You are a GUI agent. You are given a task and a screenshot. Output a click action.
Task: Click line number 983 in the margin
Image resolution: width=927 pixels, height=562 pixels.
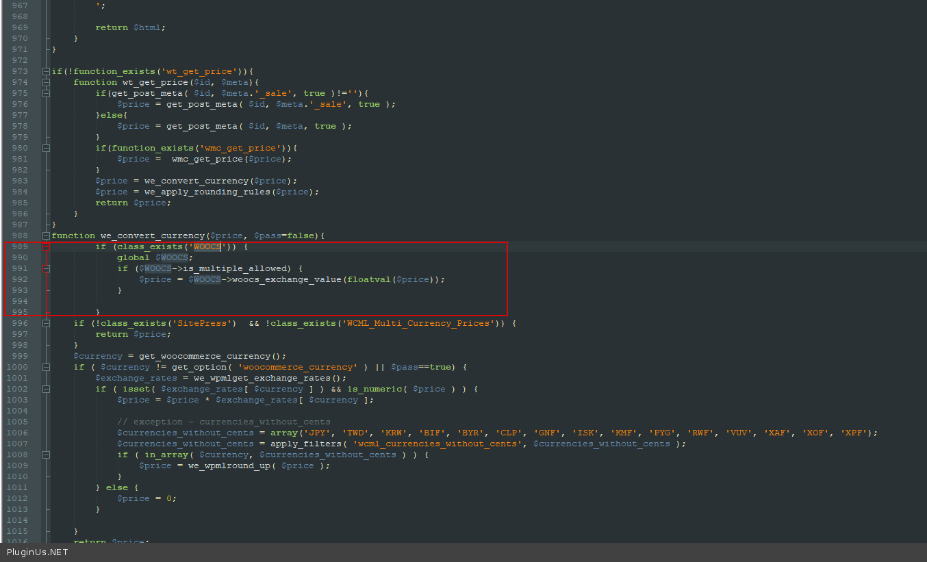click(20, 181)
